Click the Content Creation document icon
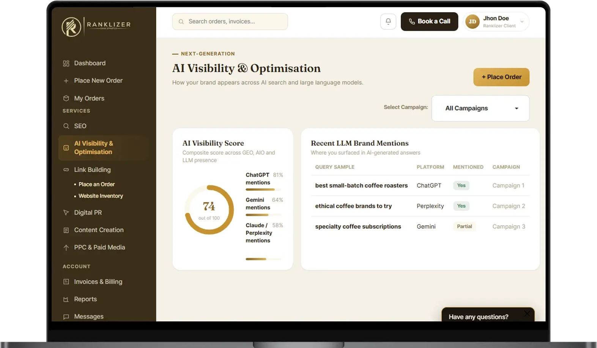Image resolution: width=597 pixels, height=348 pixels. pos(66,230)
